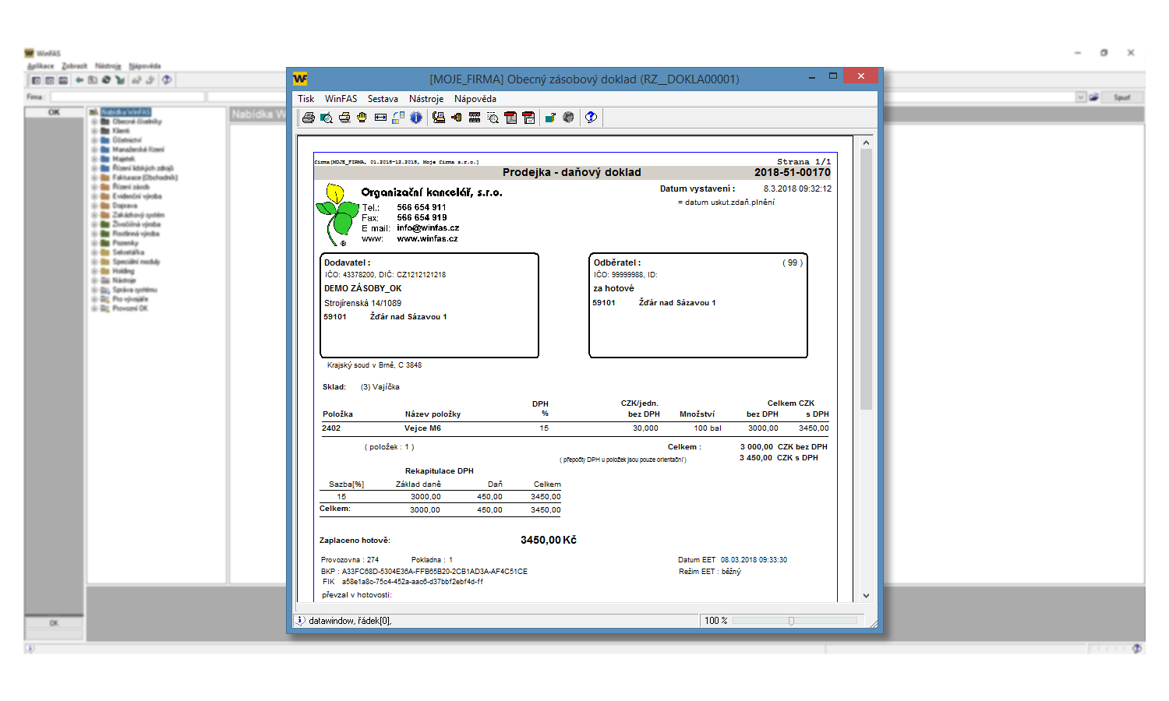Click the red table grid icon
The height and width of the screenshot is (701, 1169).
475,118
